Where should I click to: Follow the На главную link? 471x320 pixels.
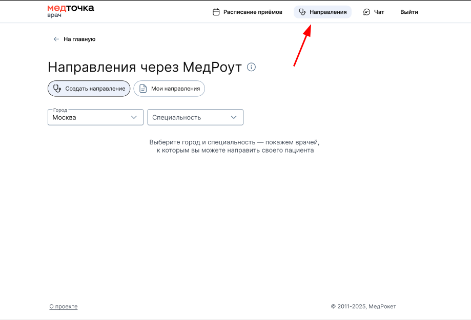point(79,39)
